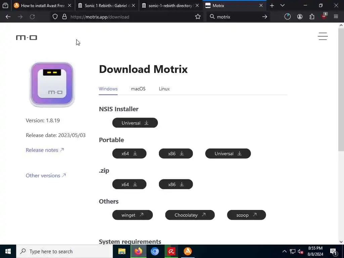The height and width of the screenshot is (258, 344).
Task: Click the Firefox taskbar icon
Action: tap(138, 251)
